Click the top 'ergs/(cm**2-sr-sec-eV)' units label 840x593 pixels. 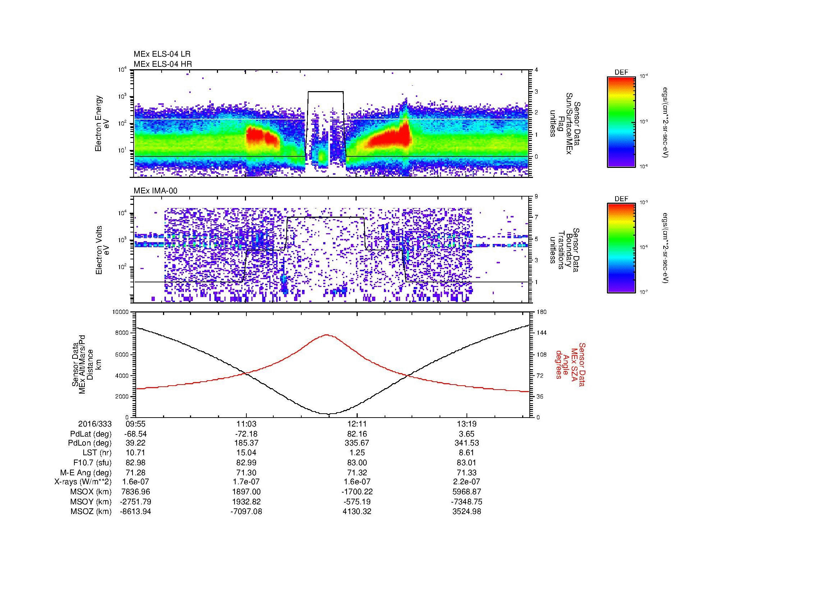pyautogui.click(x=666, y=122)
